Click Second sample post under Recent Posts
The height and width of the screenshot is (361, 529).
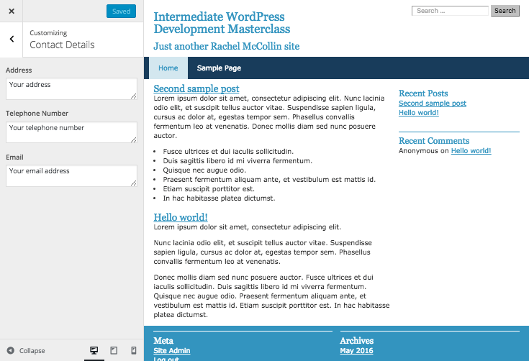pyautogui.click(x=432, y=104)
